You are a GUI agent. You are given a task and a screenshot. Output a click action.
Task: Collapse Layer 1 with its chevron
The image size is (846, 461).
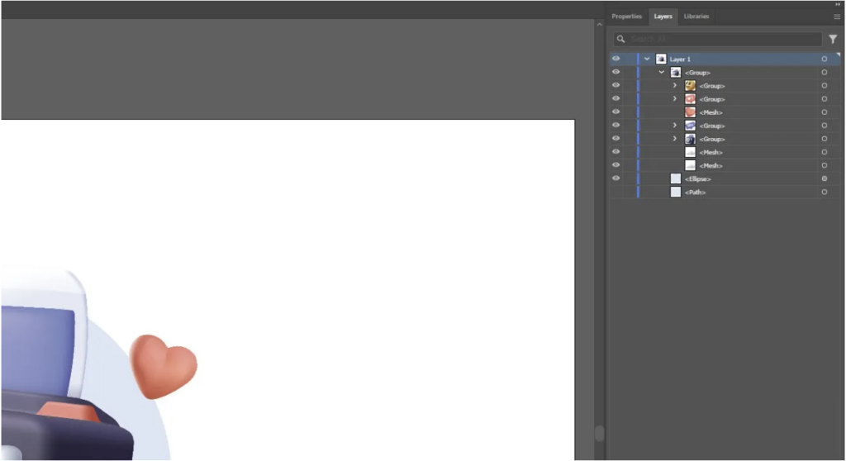[646, 59]
